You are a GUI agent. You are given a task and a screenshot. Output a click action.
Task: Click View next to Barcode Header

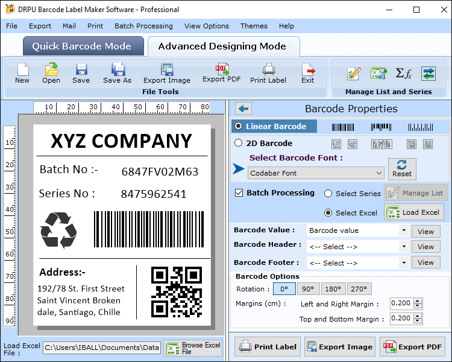pos(425,247)
